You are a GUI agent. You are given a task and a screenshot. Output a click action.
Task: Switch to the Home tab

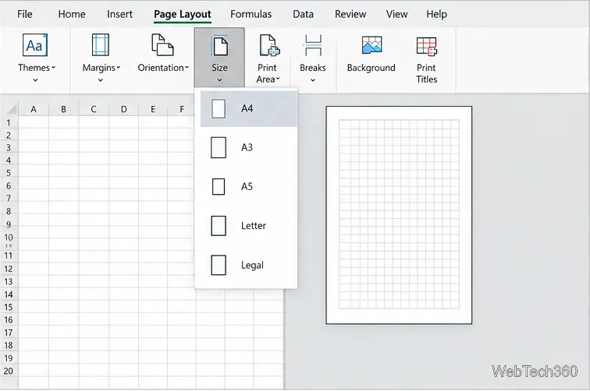click(72, 14)
